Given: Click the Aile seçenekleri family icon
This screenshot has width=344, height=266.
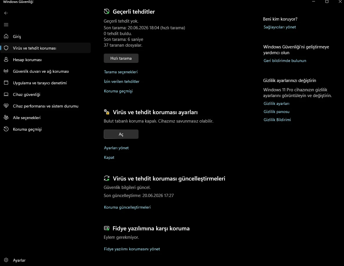Looking at the screenshot, I should pos(6,118).
